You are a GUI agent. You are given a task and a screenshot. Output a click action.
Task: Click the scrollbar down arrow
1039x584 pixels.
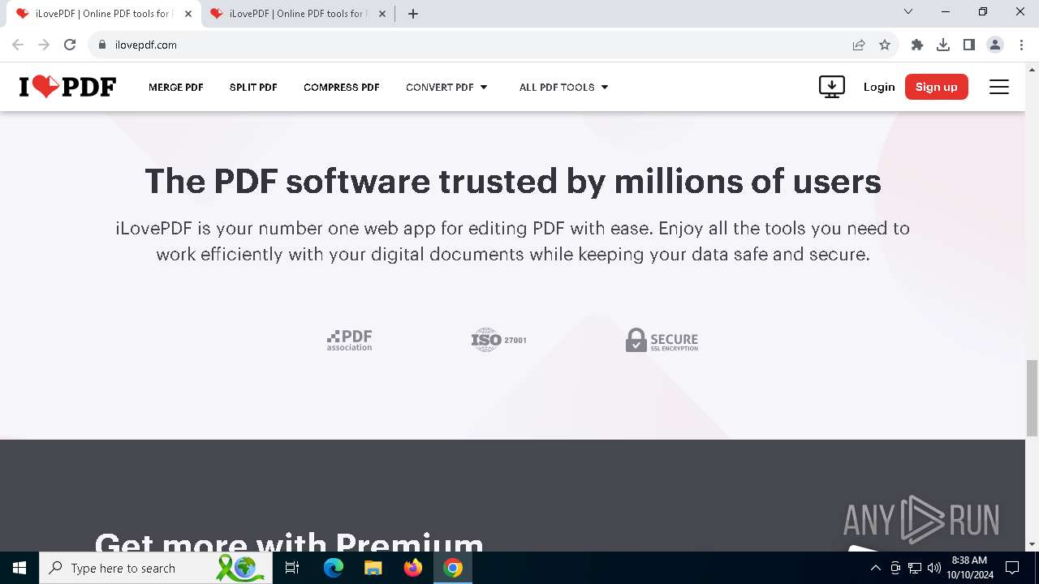click(1033, 544)
